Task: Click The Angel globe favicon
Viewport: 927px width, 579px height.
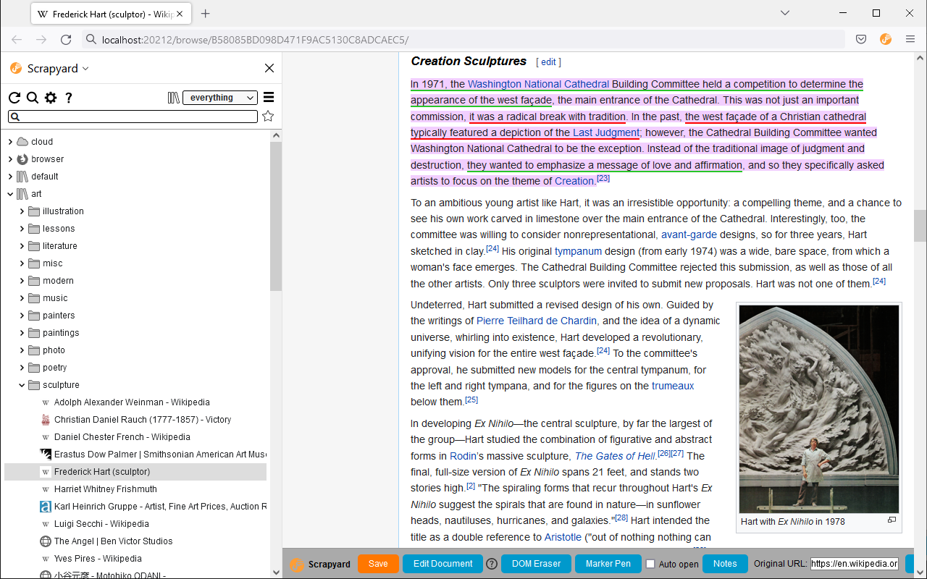Action: [46, 541]
